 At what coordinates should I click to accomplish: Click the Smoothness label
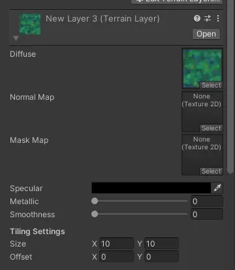(x=33, y=215)
